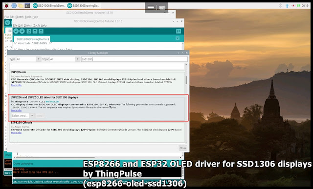
Task: Click Verify in the SSD1306SimpleDemo window
Action: click(7, 23)
